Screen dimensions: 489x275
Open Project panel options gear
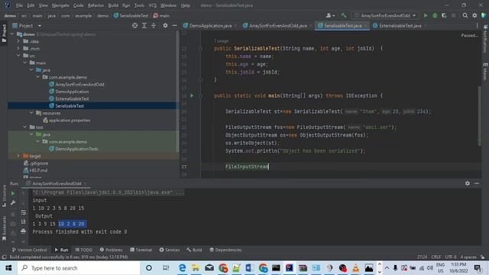click(165, 25)
